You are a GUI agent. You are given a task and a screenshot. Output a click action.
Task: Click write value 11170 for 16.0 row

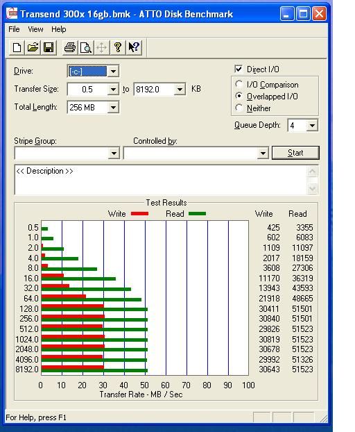coord(269,279)
